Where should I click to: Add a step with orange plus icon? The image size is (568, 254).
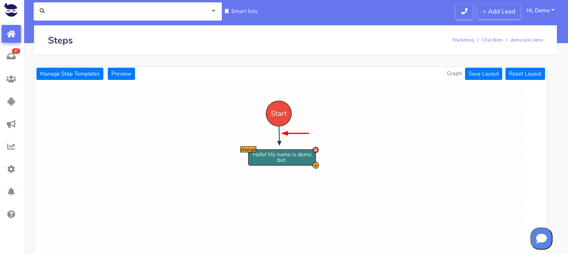(316, 165)
